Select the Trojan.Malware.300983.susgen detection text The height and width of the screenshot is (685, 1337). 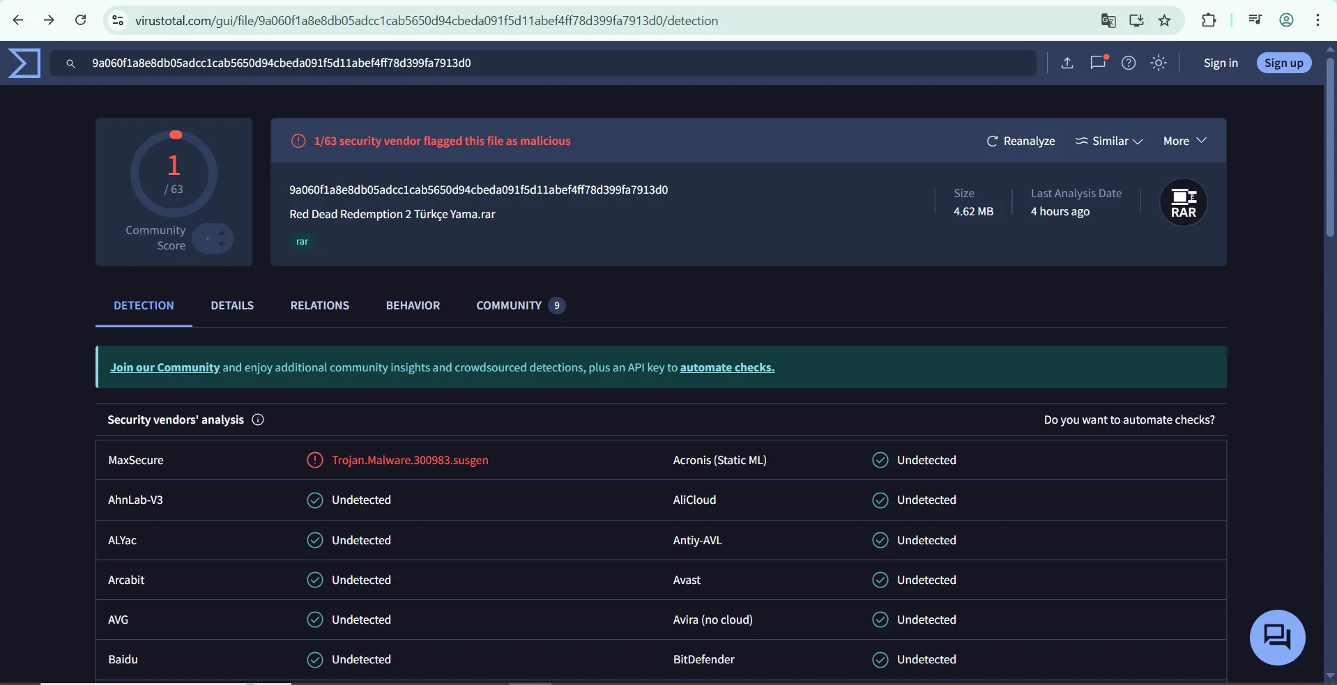(410, 460)
